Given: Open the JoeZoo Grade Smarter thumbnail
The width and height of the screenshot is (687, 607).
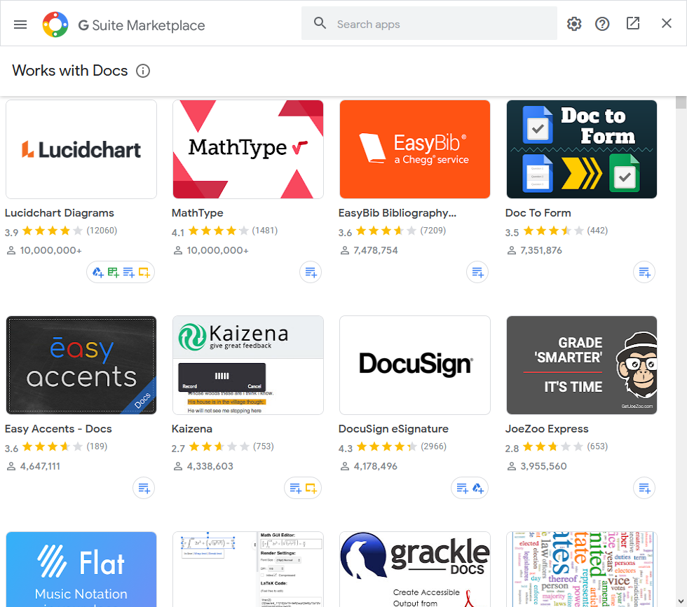Looking at the screenshot, I should 582,365.
